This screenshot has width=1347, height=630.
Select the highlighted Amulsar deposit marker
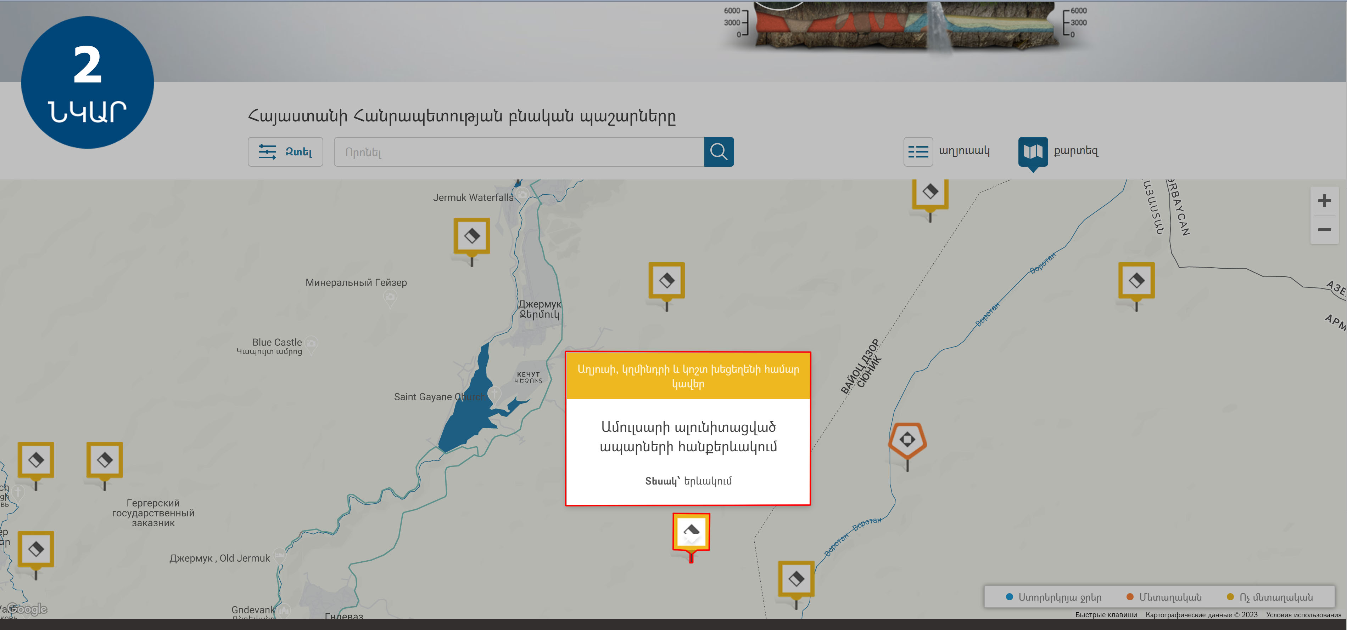(691, 532)
